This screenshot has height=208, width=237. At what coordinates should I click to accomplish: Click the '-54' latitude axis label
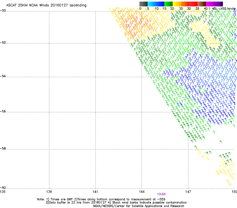3,76
